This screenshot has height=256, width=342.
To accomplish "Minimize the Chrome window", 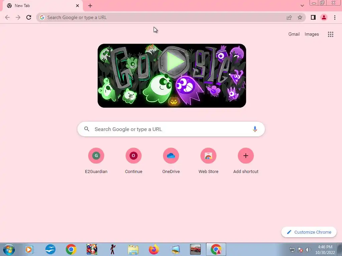I will [x=314, y=3].
